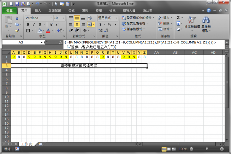
Task: Toggle Bold formatting
Action: click(x=28, y=25)
